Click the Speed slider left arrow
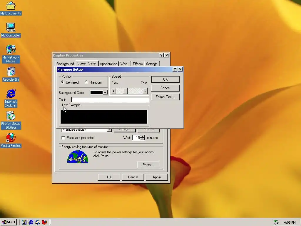301x226 pixels. coord(114,91)
